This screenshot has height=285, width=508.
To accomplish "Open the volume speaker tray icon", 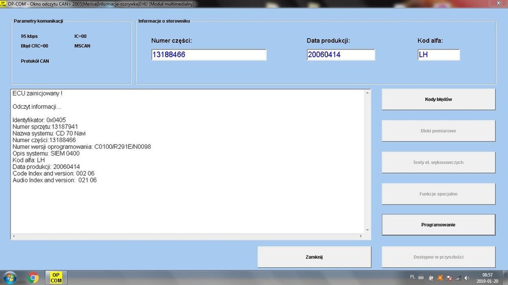I will point(466,278).
